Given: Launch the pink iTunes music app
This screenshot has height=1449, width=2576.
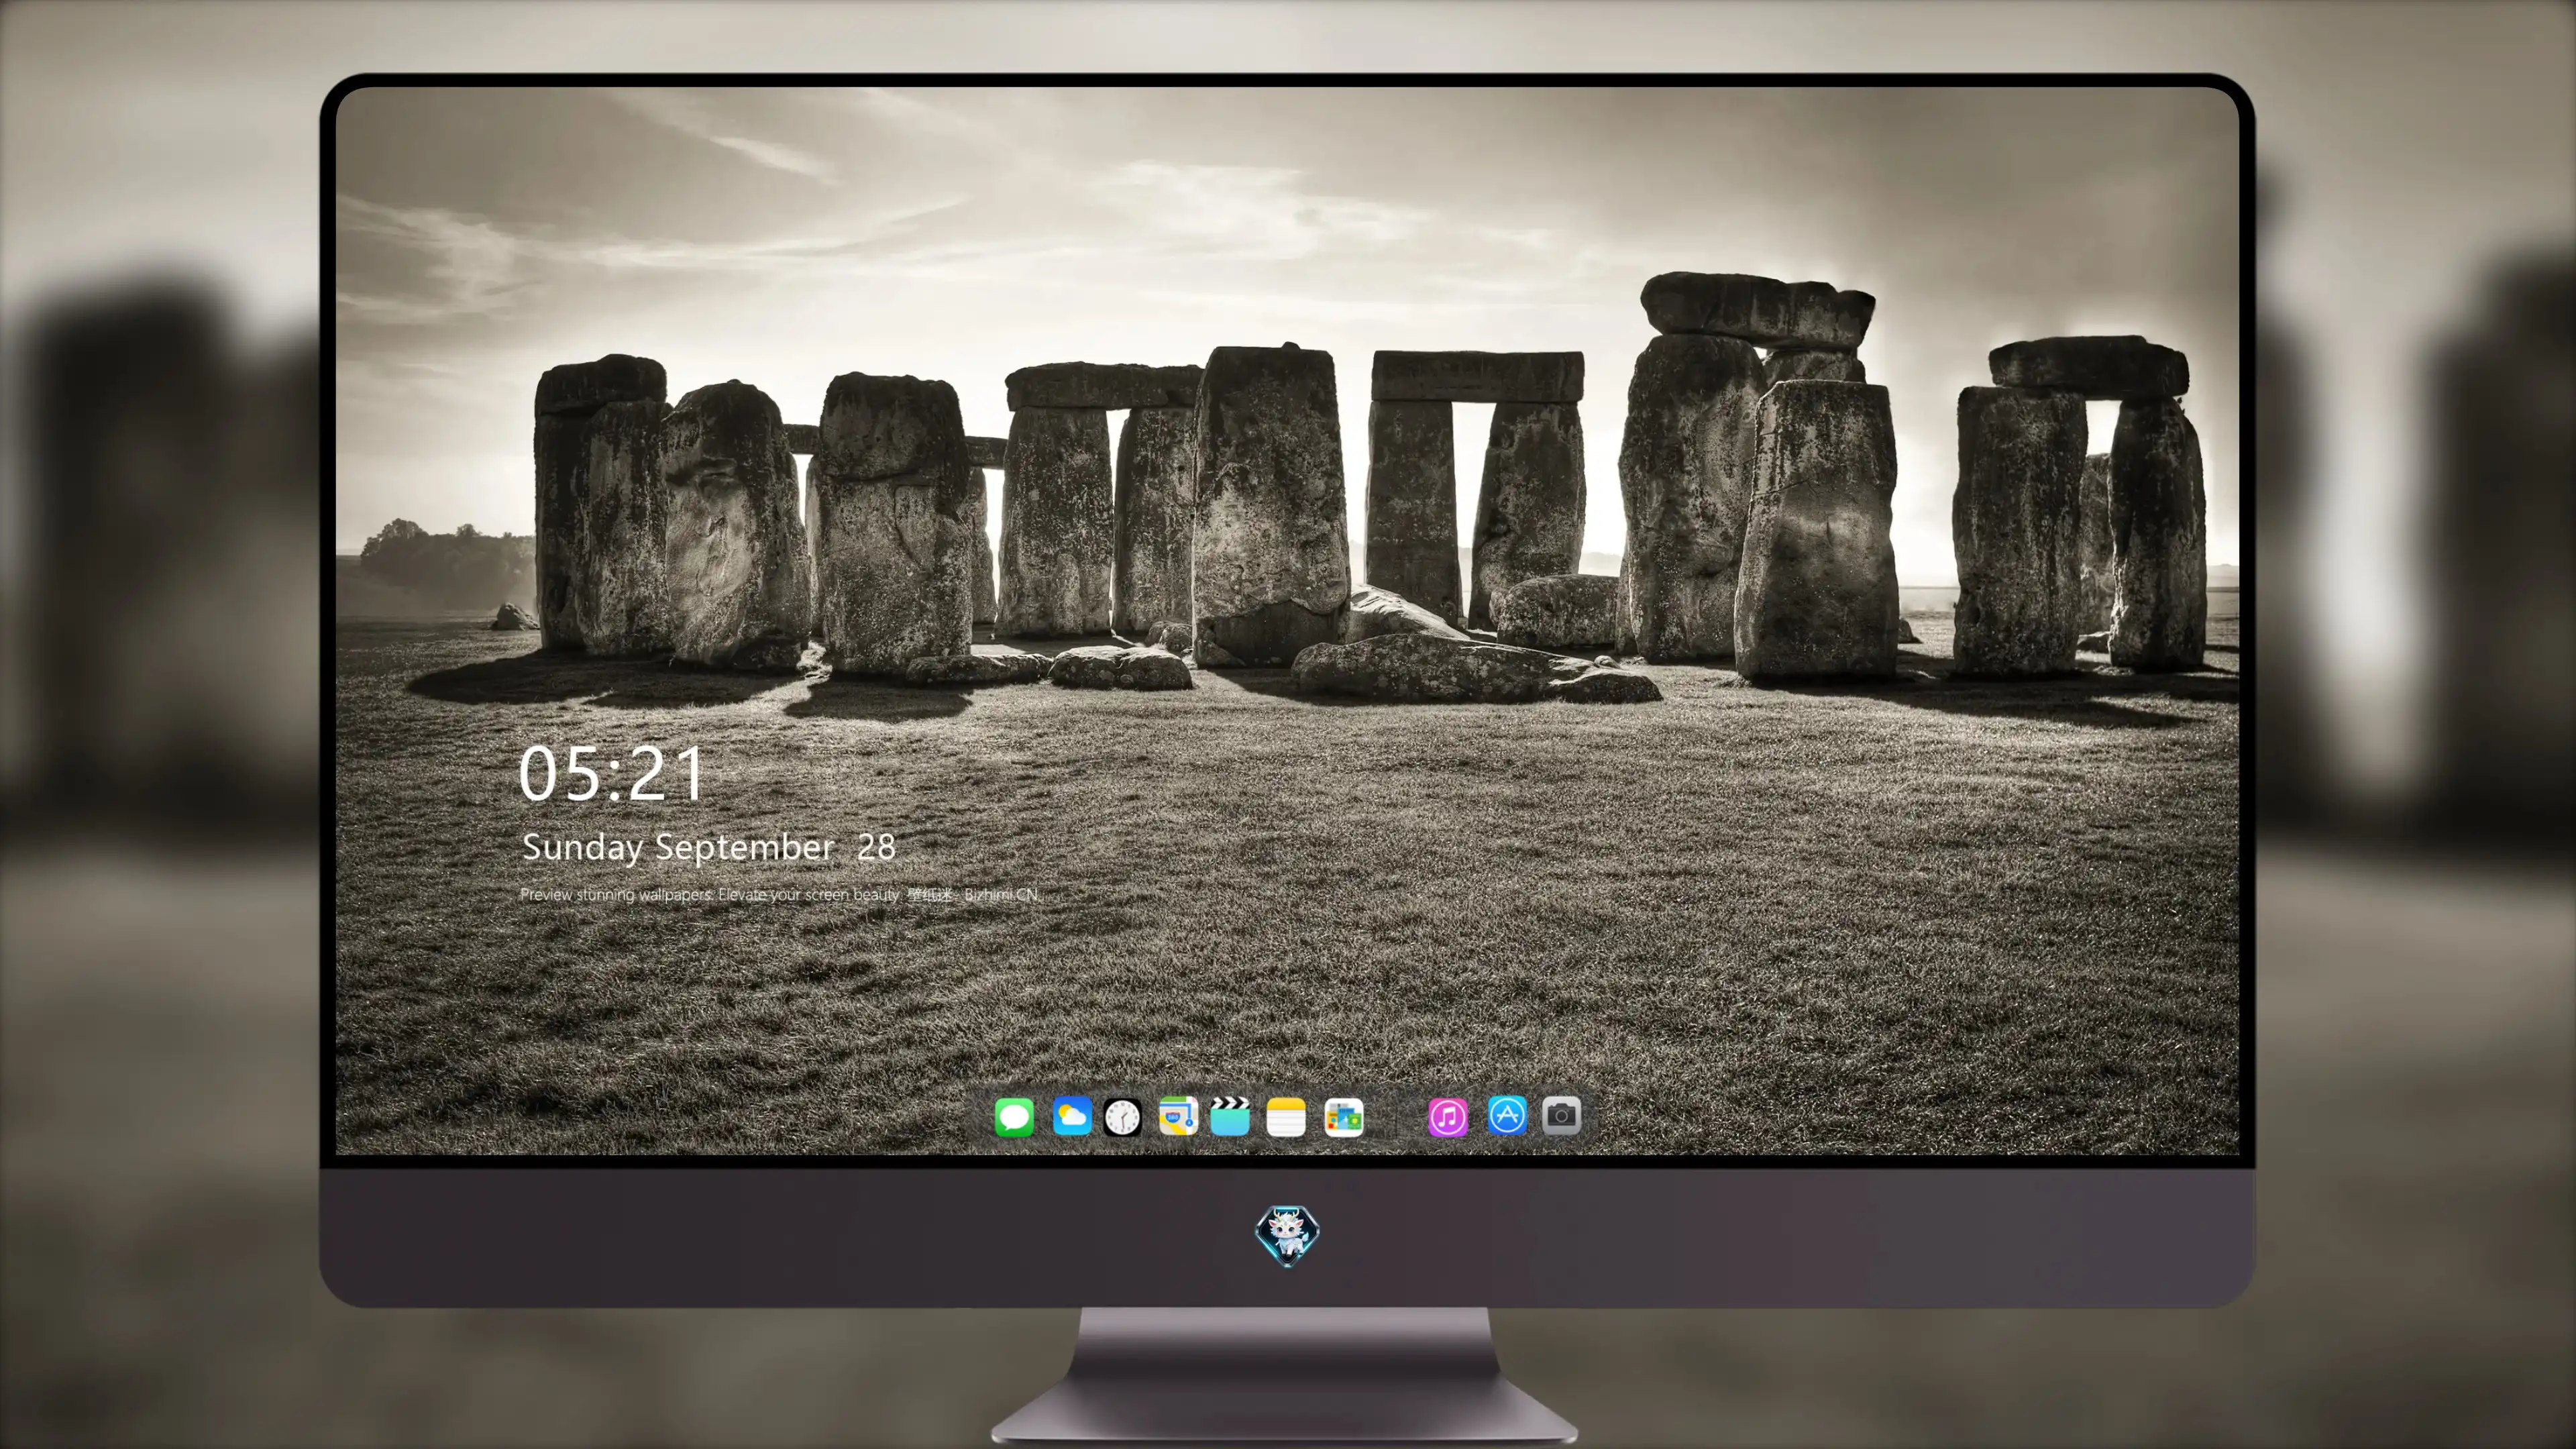Looking at the screenshot, I should click(1448, 1117).
